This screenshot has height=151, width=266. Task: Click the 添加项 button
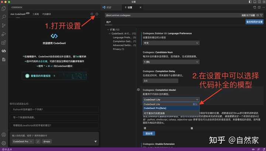click(x=149, y=133)
